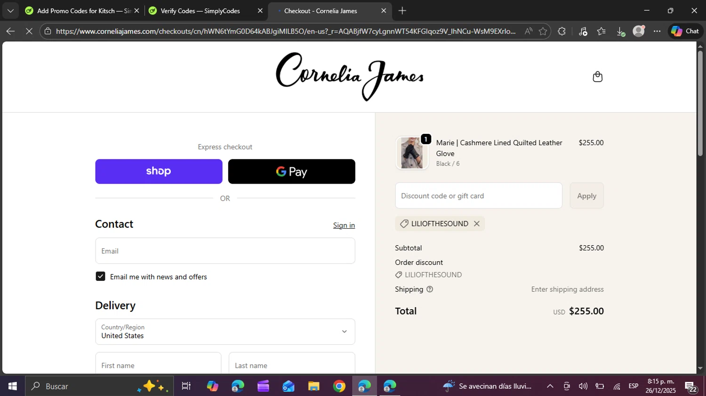Viewport: 706px width, 396px height.
Task: Open the Windows Start menu
Action: click(x=12, y=386)
